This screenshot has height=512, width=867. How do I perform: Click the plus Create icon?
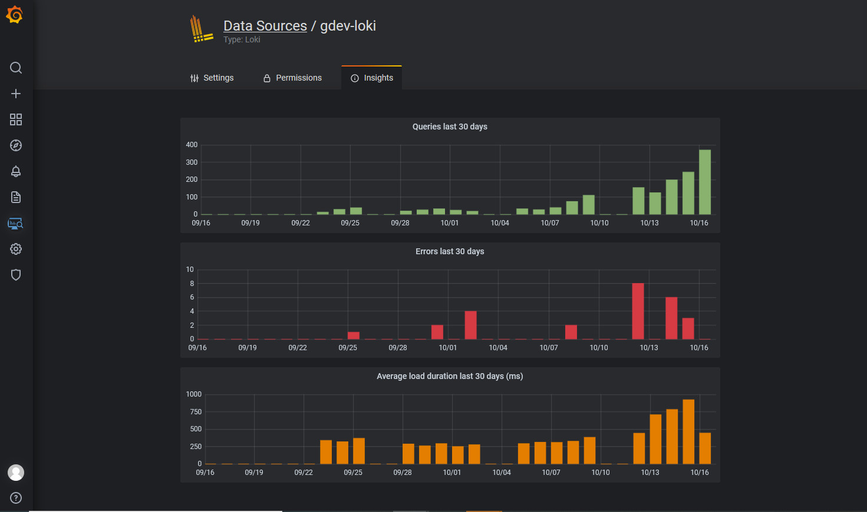tap(16, 94)
